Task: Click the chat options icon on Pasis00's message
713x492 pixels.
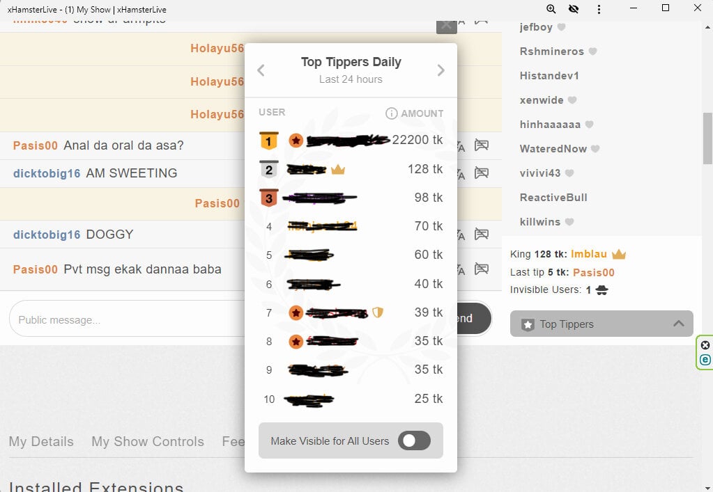Action: coord(481,145)
